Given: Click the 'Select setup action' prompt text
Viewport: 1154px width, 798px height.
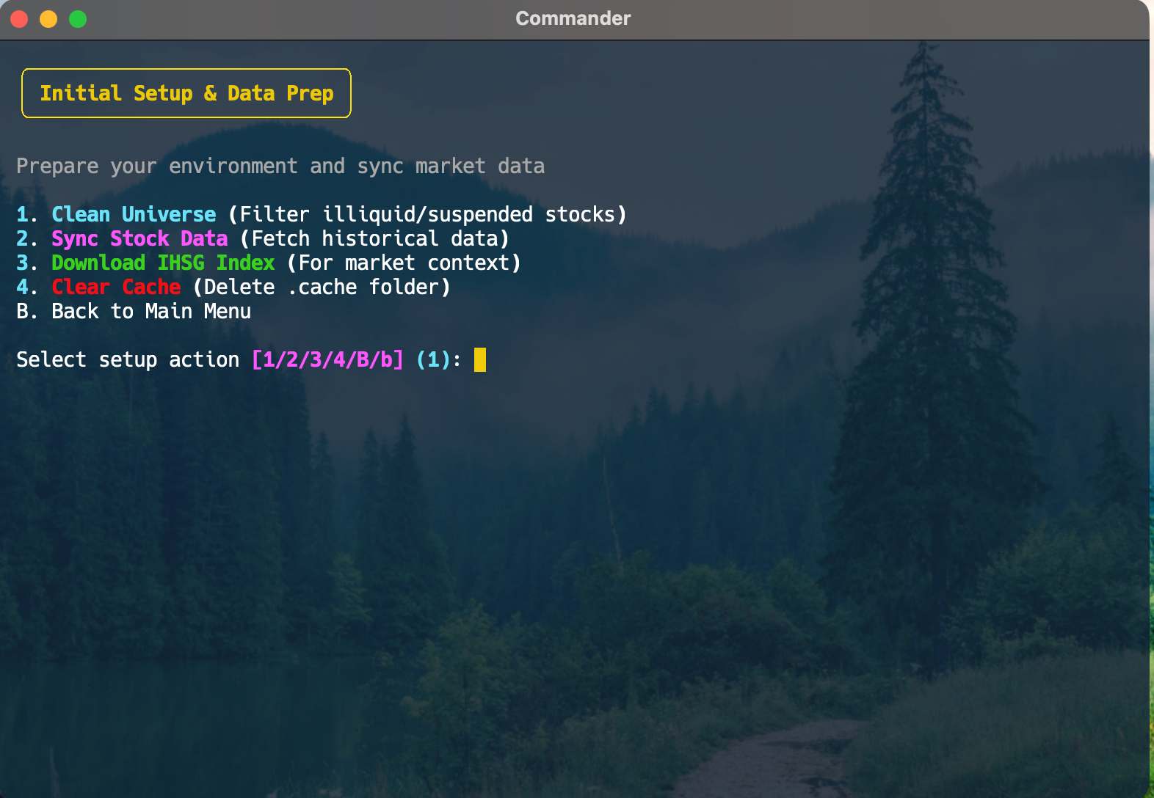Looking at the screenshot, I should (x=128, y=360).
